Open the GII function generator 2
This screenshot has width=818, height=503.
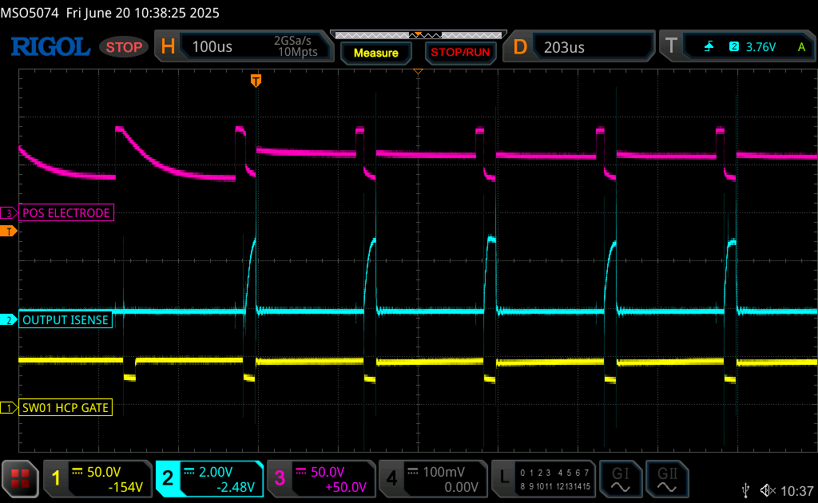point(667,479)
